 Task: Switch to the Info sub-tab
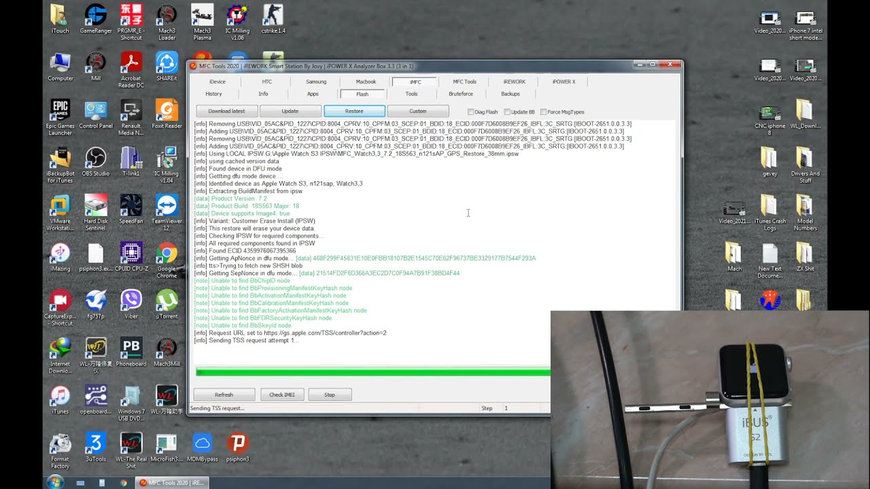pos(263,94)
